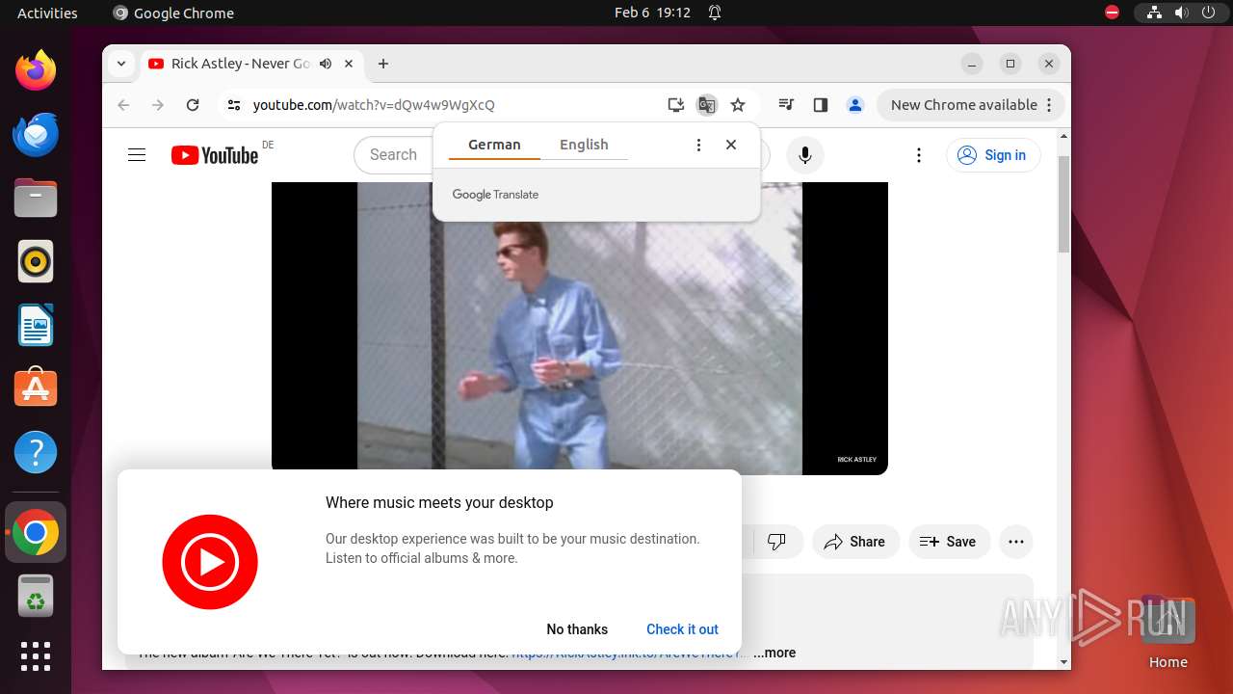Open the YouTube guide hamburger menu
The image size is (1233, 694).
coord(137,155)
